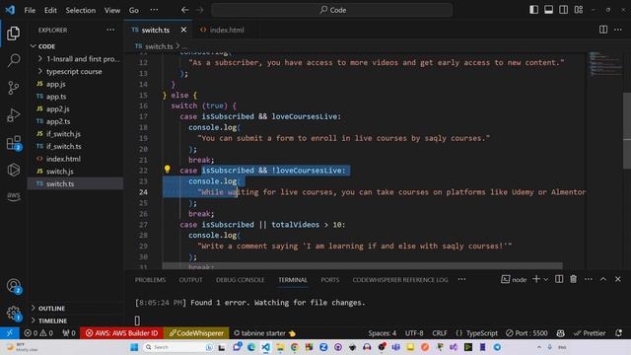Click AWS Builder ID status item
This screenshot has width=631, height=355.
pyautogui.click(x=121, y=333)
